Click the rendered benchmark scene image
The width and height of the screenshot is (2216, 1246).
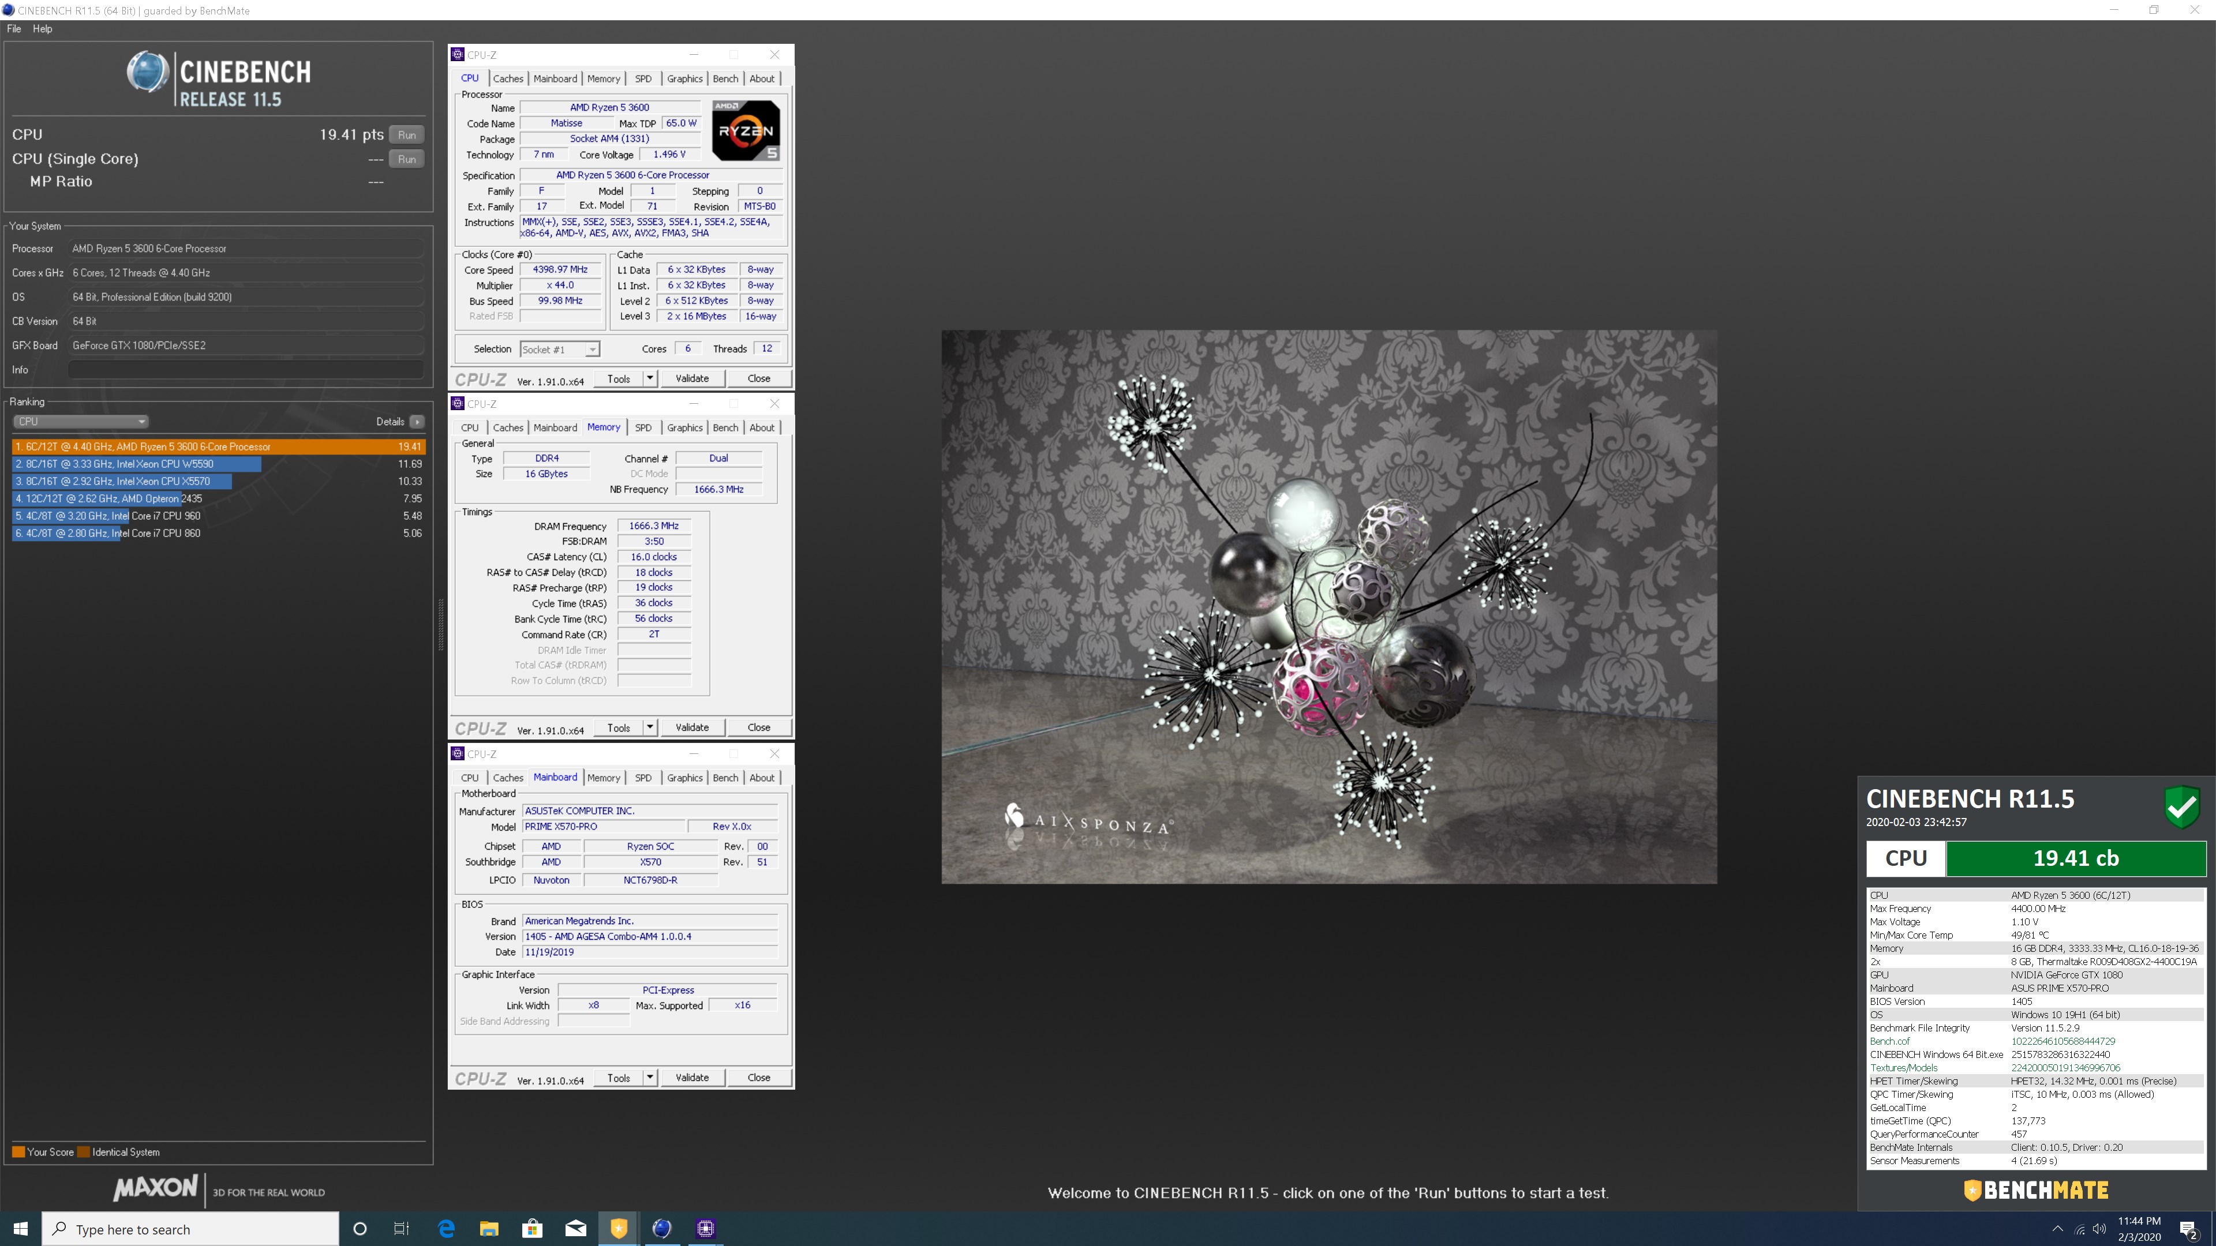pyautogui.click(x=1329, y=606)
